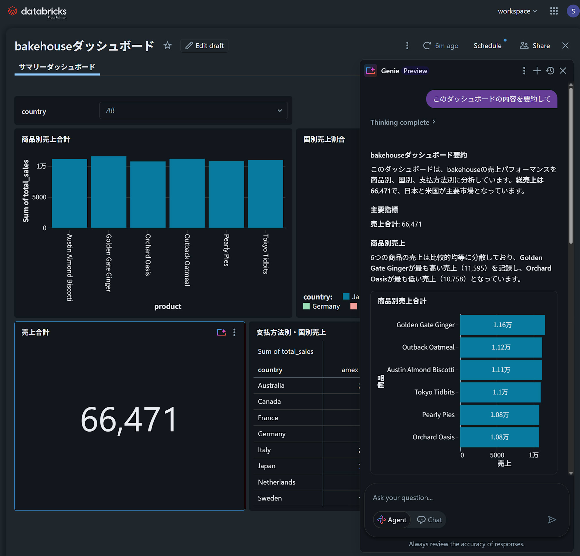
Task: Open Genie chat history
Action: coord(550,71)
